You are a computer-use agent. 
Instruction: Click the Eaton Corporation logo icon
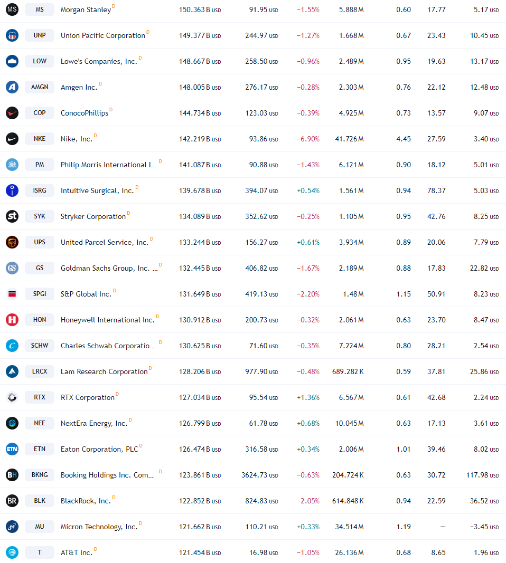12,449
